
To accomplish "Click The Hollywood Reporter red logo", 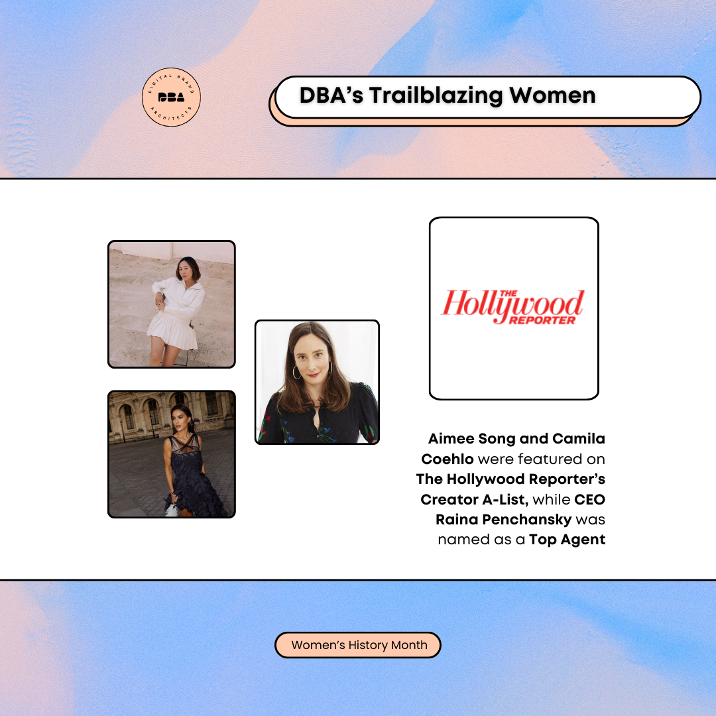I will coord(513,307).
